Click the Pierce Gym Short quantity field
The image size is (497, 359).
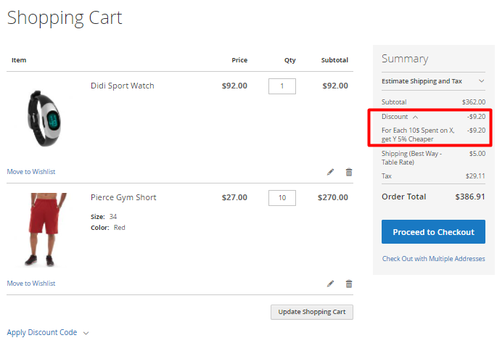coord(282,198)
